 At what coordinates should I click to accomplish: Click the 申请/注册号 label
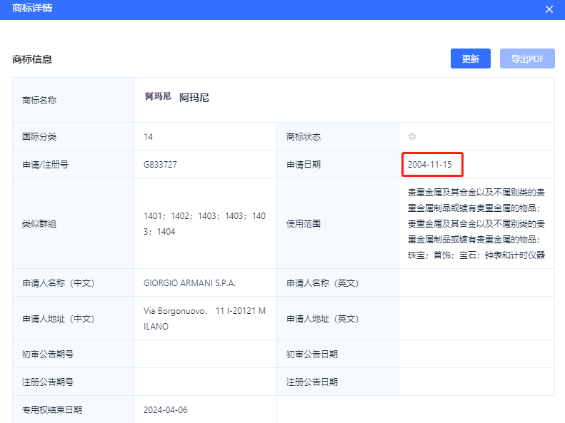[x=46, y=165]
